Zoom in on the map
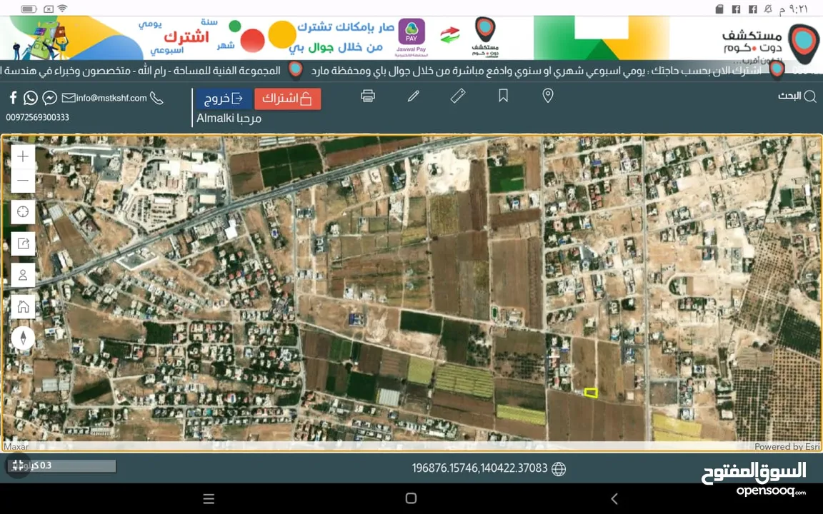The image size is (823, 514). (x=23, y=157)
